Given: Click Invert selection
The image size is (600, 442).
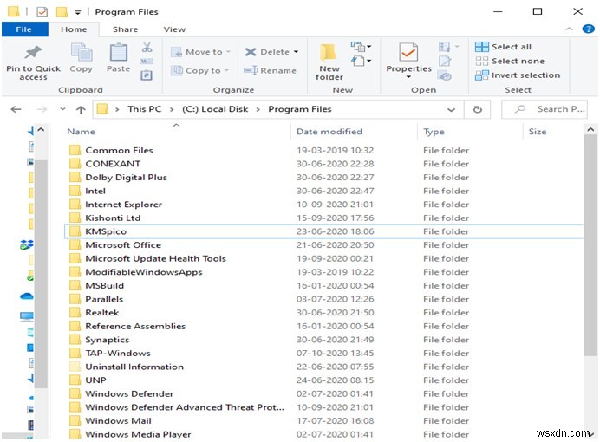Looking at the screenshot, I should click(x=518, y=75).
